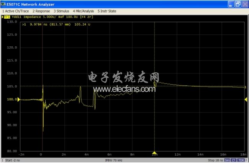This screenshot has height=163, width=249.
Task: Open the Response menu
Action: [41, 11]
